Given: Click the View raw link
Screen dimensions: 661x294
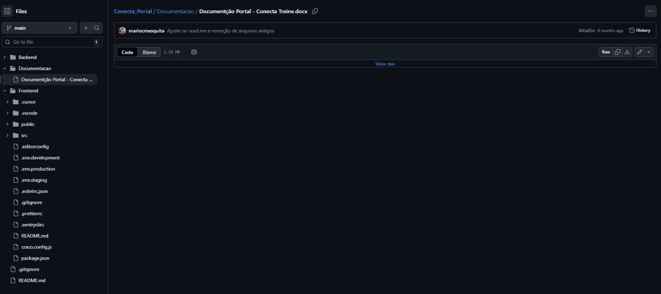Looking at the screenshot, I should pyautogui.click(x=385, y=64).
